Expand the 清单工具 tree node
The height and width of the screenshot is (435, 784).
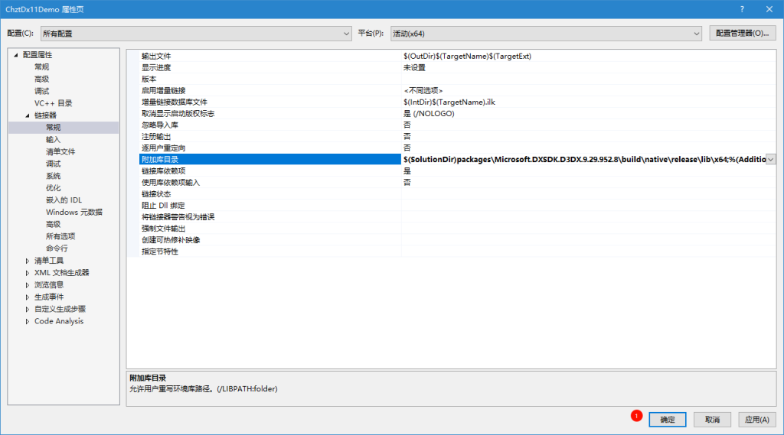[x=28, y=261]
